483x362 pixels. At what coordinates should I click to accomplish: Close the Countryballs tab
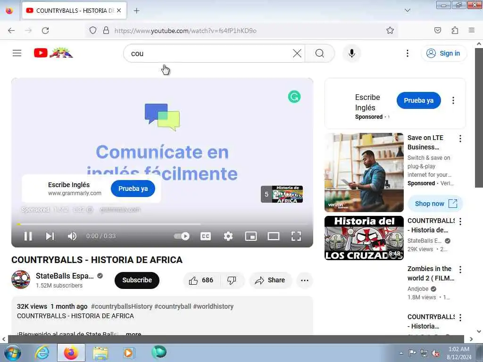pos(119,10)
